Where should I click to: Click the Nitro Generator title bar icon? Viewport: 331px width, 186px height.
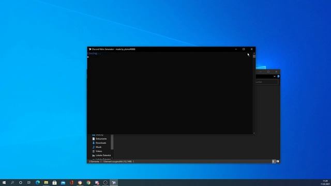(90, 49)
